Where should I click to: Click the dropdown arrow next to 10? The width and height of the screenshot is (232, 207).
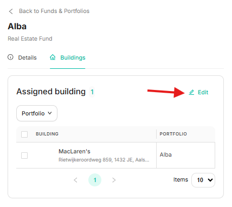pyautogui.click(x=210, y=180)
